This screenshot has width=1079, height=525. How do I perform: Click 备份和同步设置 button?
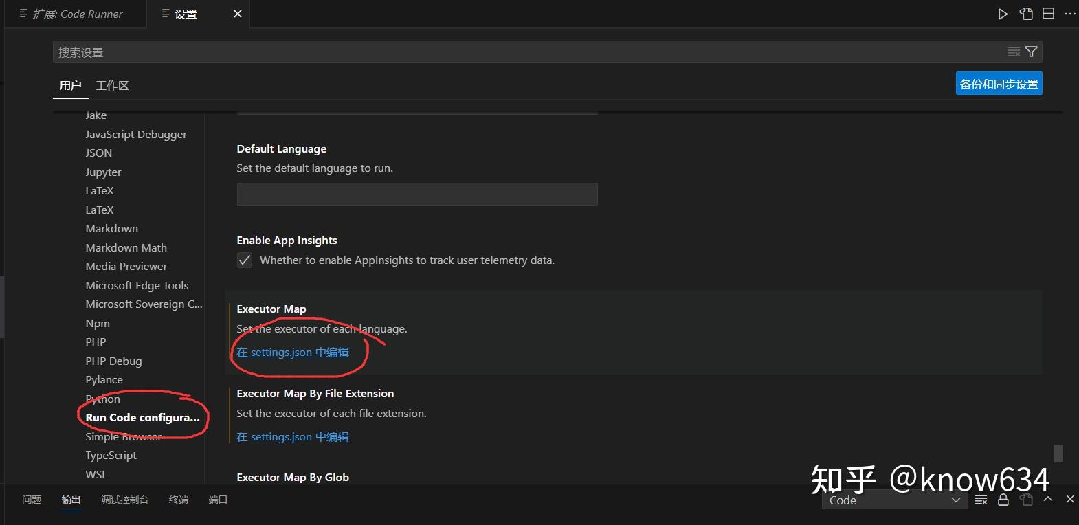tap(999, 84)
